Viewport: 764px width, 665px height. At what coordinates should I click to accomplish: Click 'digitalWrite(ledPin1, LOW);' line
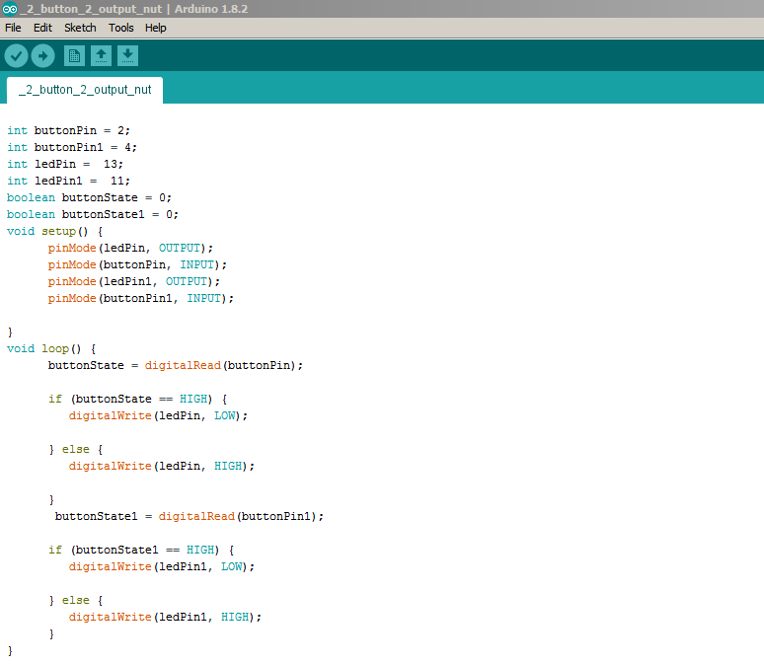point(162,566)
